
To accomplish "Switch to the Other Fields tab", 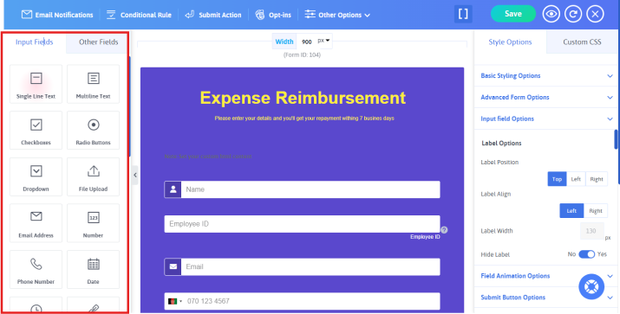I will pyautogui.click(x=98, y=42).
